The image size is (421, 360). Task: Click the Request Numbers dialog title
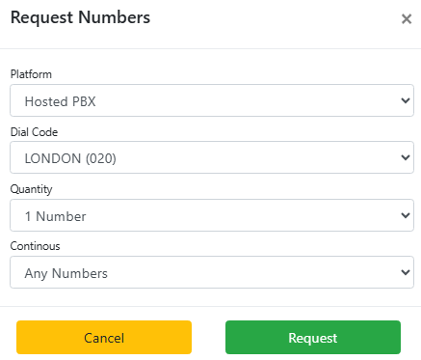point(80,17)
